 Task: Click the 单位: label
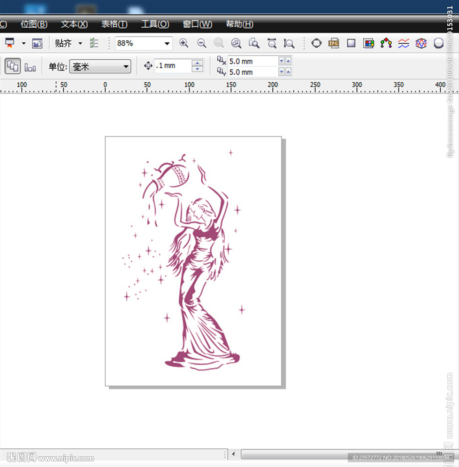pos(58,66)
